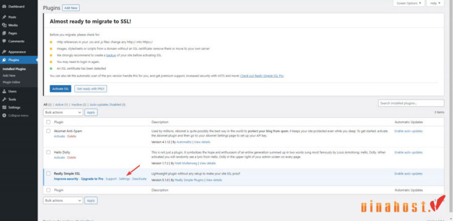
Task: Click the Tools wrench icon
Action: [x=4, y=99]
